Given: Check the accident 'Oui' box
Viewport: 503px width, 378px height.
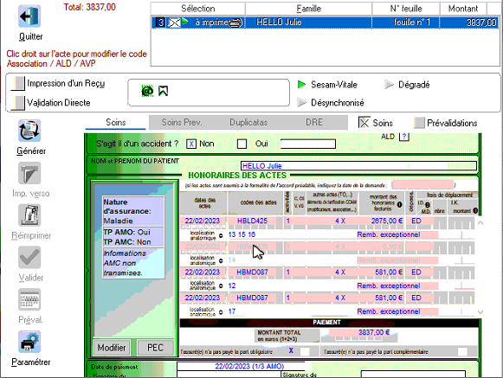Looking at the screenshot, I should point(242,144).
